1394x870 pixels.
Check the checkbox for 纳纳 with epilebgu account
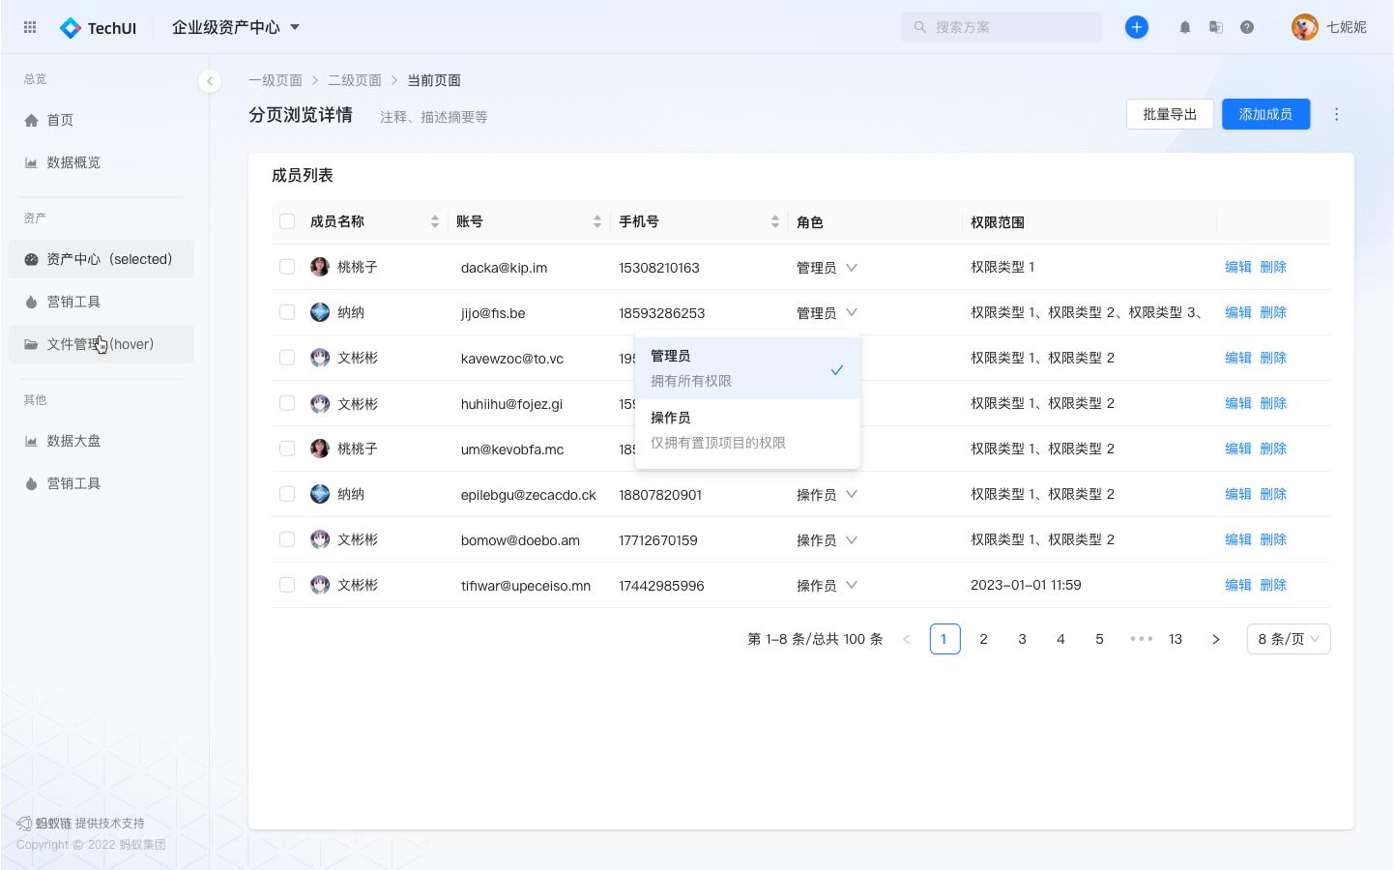pos(287,493)
